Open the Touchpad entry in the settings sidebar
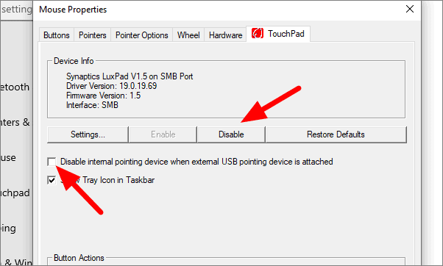This screenshot has height=266, width=443. pyautogui.click(x=15, y=193)
